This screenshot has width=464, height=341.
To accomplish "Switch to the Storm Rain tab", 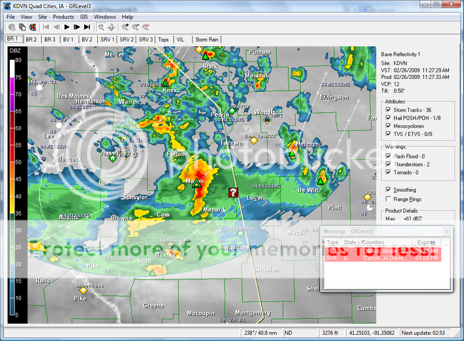I will pyautogui.click(x=207, y=40).
